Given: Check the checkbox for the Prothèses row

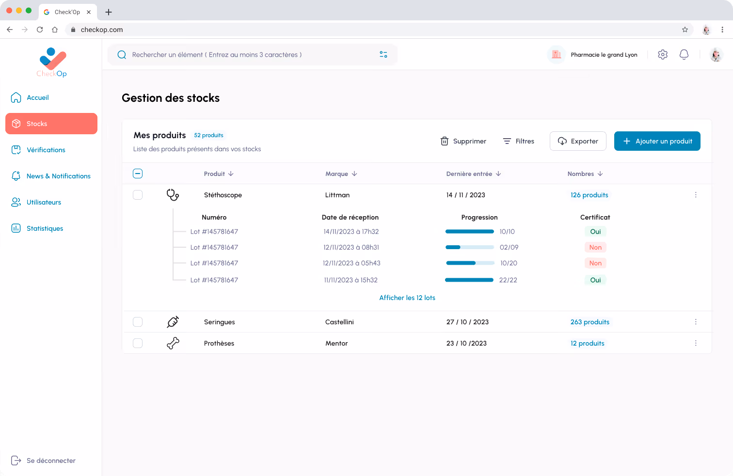Looking at the screenshot, I should (138, 343).
